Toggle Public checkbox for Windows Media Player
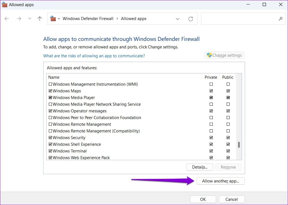288x205 pixels. point(228,97)
